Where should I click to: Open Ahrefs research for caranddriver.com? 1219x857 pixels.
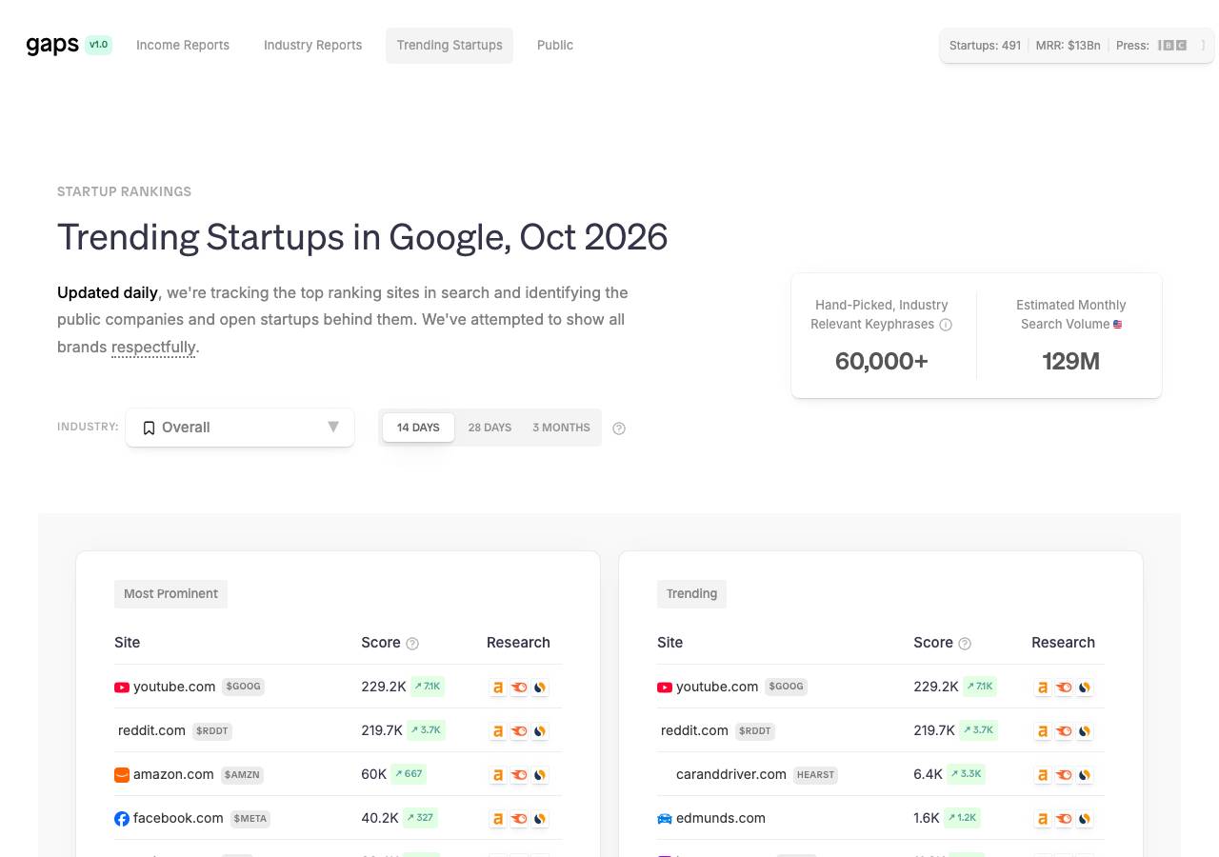coord(1043,774)
